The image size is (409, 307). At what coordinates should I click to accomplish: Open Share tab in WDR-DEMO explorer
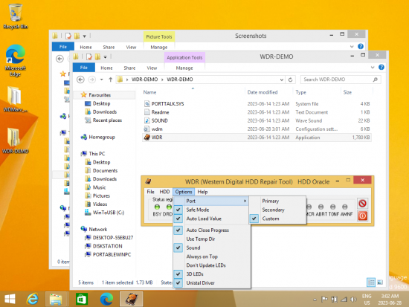coord(129,68)
